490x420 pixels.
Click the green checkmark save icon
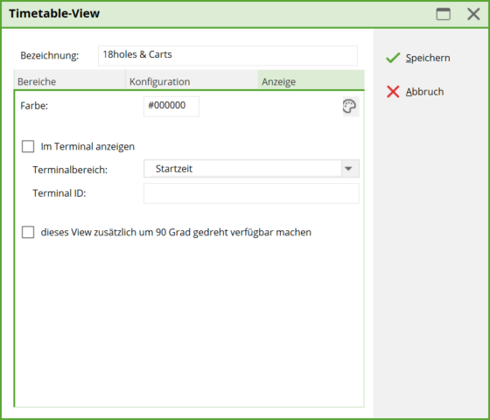(393, 58)
